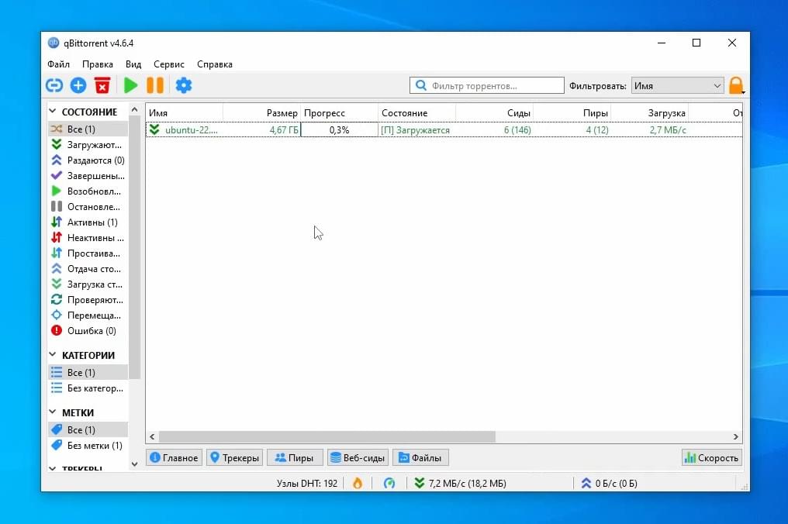
Task: Filter by 'Перемеща...' status
Action: (x=88, y=315)
